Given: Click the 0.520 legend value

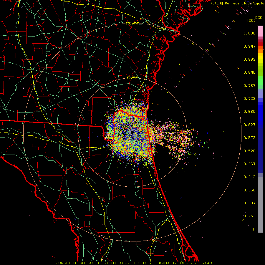Looking at the screenshot, I should click(249, 151).
